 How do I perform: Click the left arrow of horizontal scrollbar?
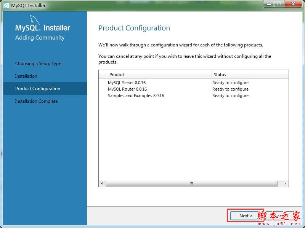pyautogui.click(x=102, y=183)
